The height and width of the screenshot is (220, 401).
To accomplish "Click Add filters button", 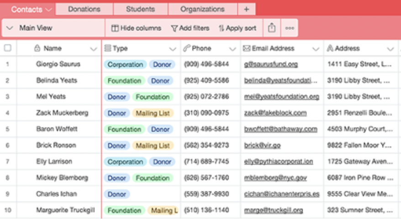I will pos(190,28).
